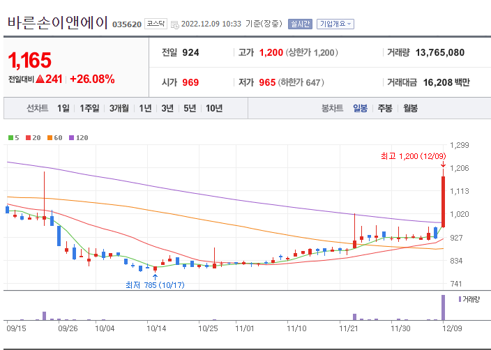The width and height of the screenshot is (491, 350).
Task: Click the calendar clock icon beside the date
Action: click(175, 24)
